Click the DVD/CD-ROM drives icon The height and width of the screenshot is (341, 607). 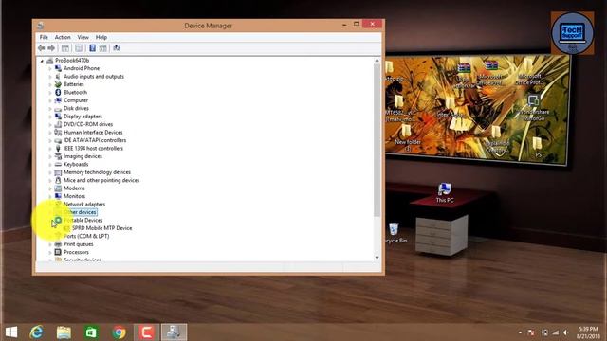click(x=58, y=124)
